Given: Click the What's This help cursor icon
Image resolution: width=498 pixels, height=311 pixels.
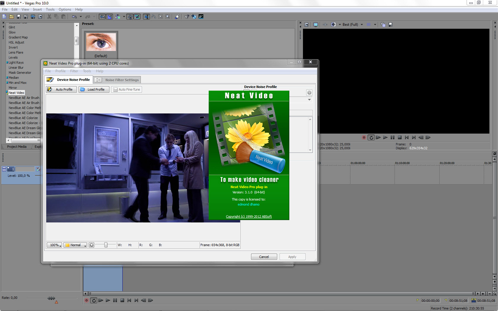Looking at the screenshot, I should [x=187, y=17].
